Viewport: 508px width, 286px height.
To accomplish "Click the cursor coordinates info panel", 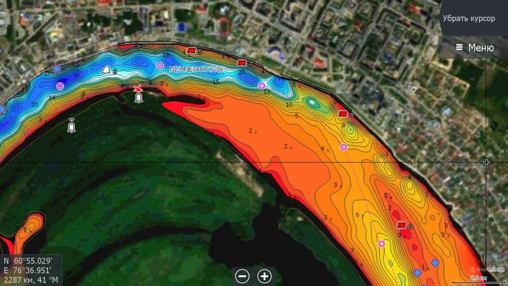I will [x=31, y=270].
